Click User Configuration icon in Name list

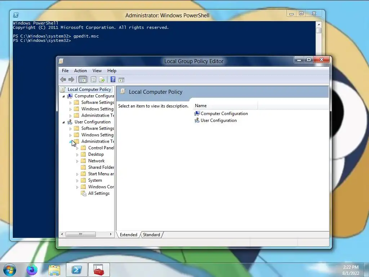pos(197,120)
